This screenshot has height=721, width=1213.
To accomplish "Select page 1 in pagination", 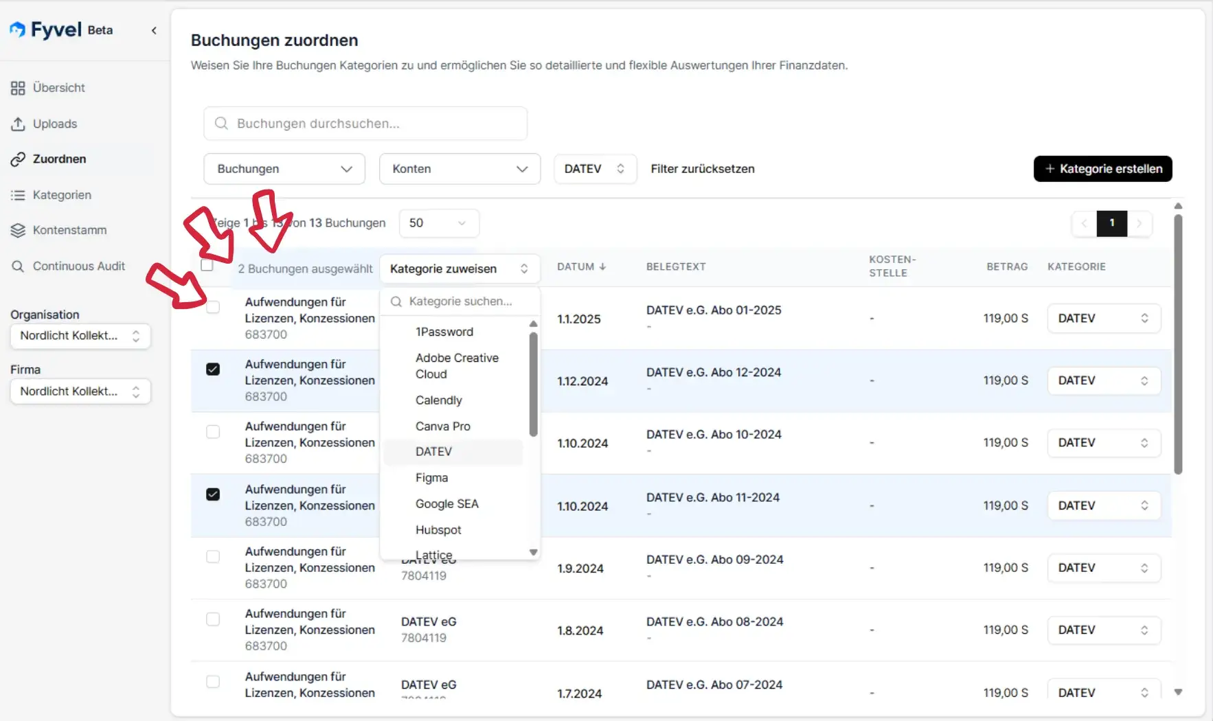I will [1112, 223].
